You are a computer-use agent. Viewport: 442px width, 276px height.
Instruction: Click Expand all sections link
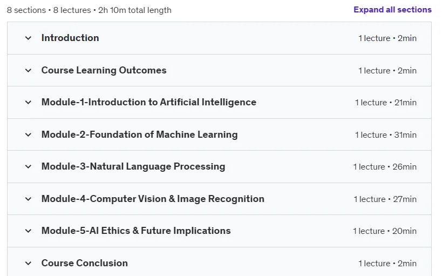tap(392, 10)
